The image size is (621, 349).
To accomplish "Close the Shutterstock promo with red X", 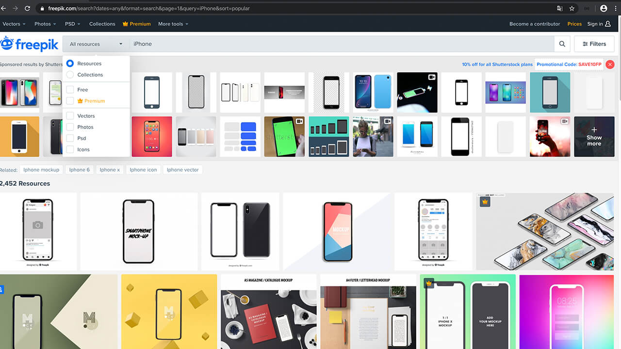I will point(610,64).
